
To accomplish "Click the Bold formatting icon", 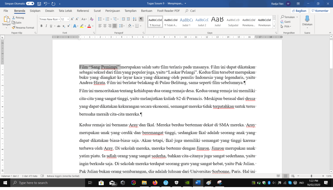I will (41, 26).
